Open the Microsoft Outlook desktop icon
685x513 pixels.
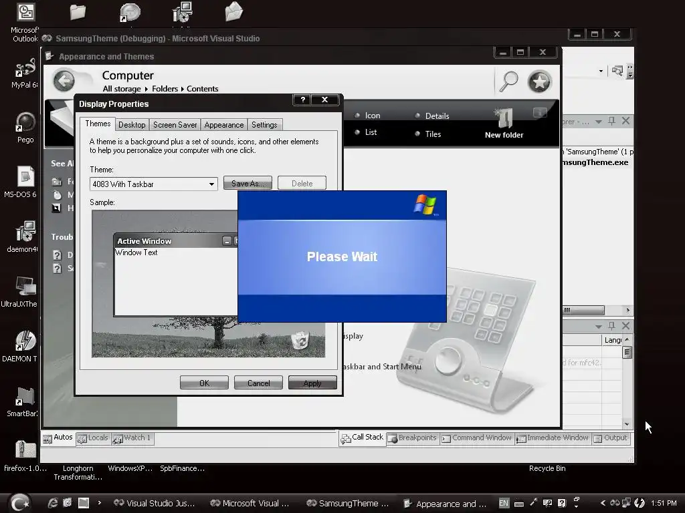pos(25,22)
